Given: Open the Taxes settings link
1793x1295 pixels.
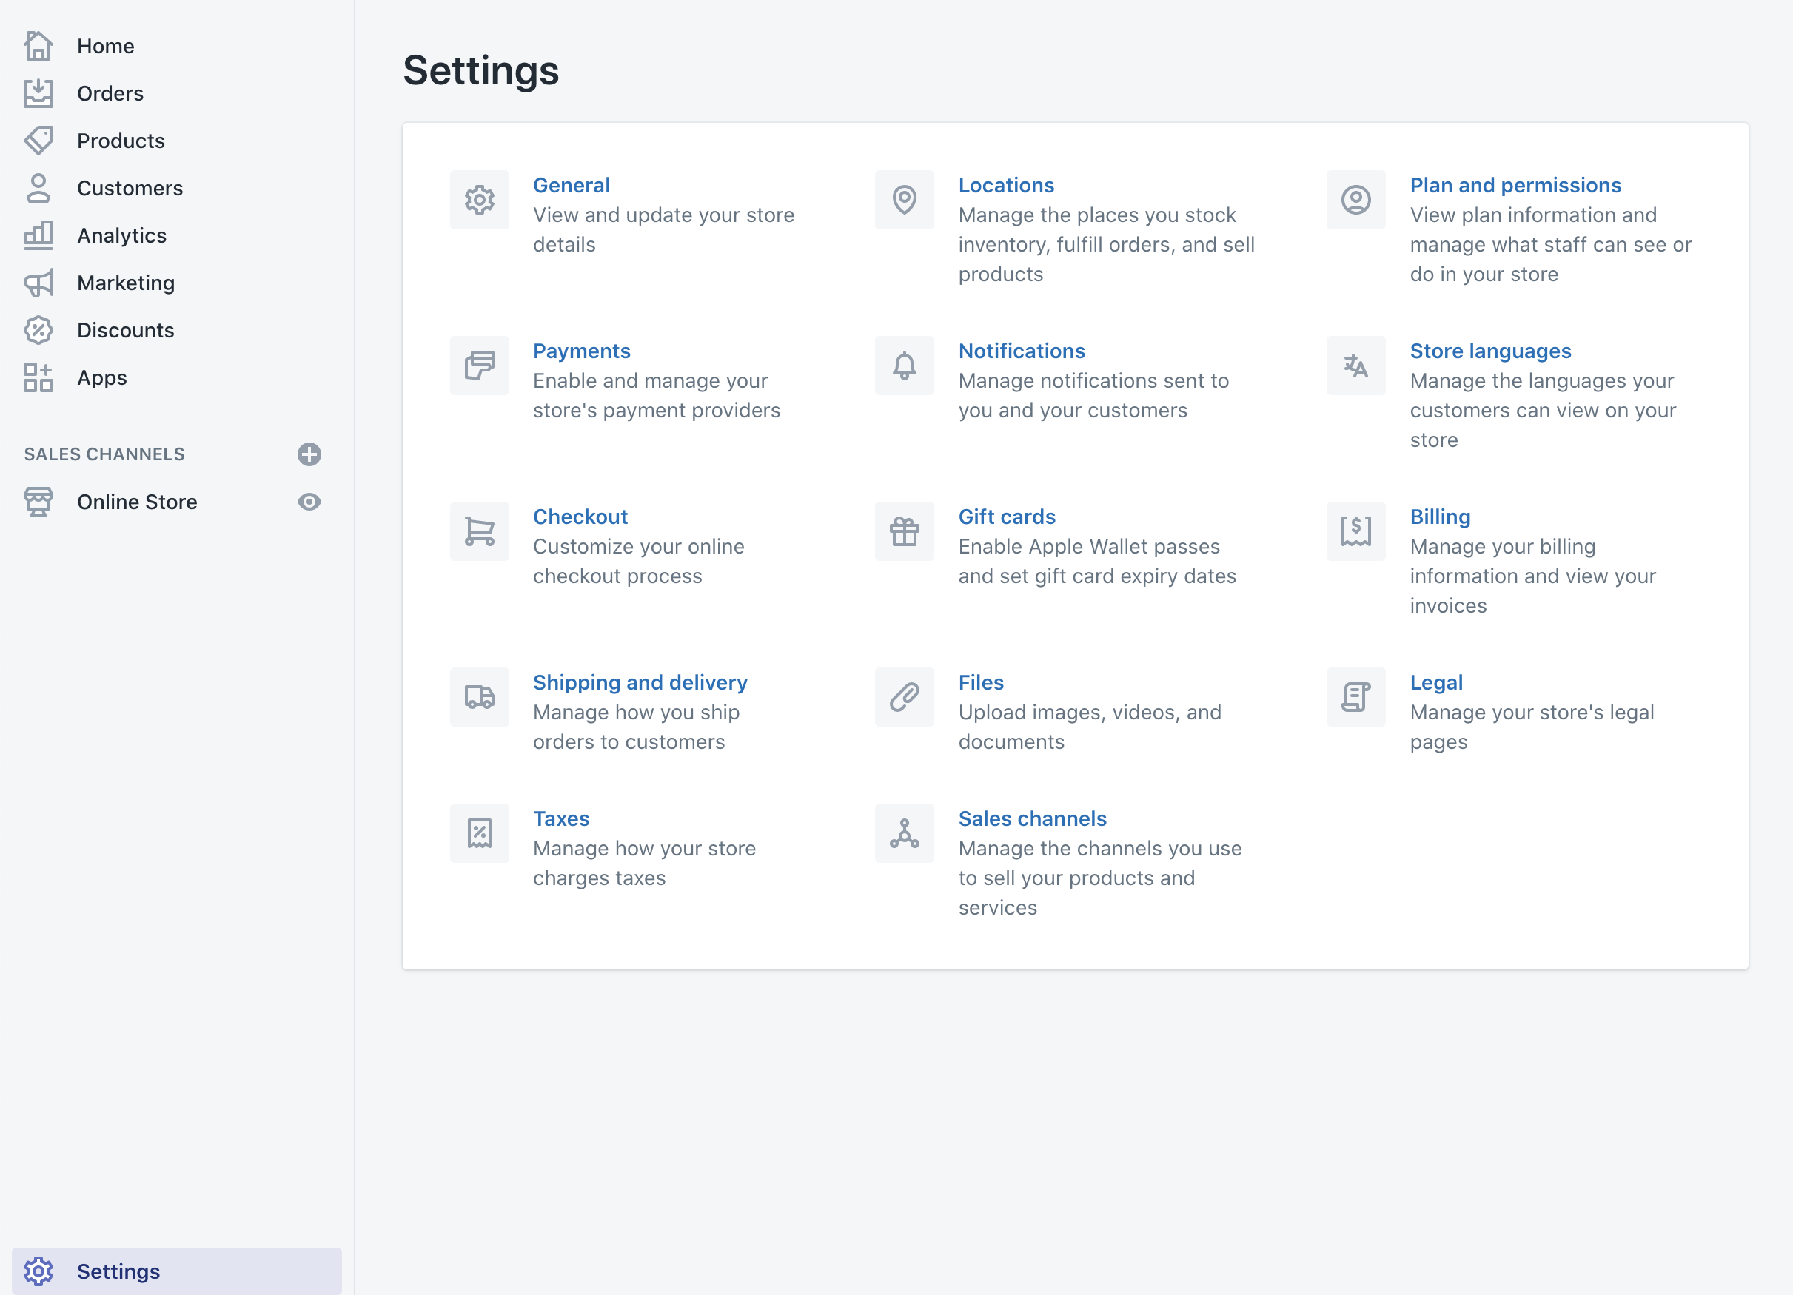Looking at the screenshot, I should 560,818.
